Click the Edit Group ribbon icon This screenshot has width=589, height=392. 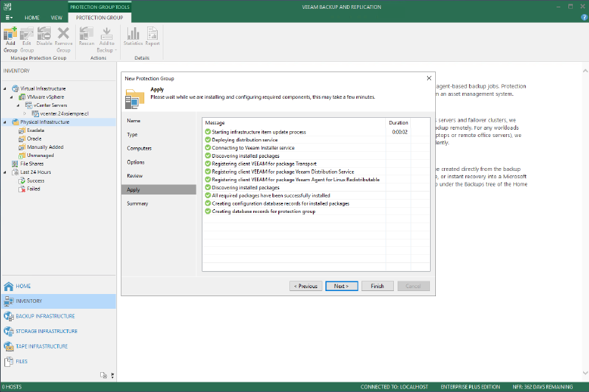pos(27,40)
